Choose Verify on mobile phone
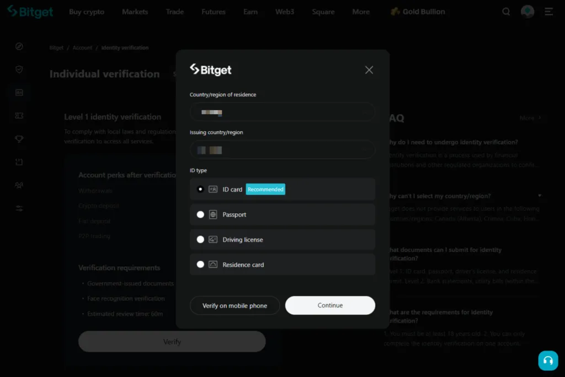The height and width of the screenshot is (377, 565). pos(234,305)
